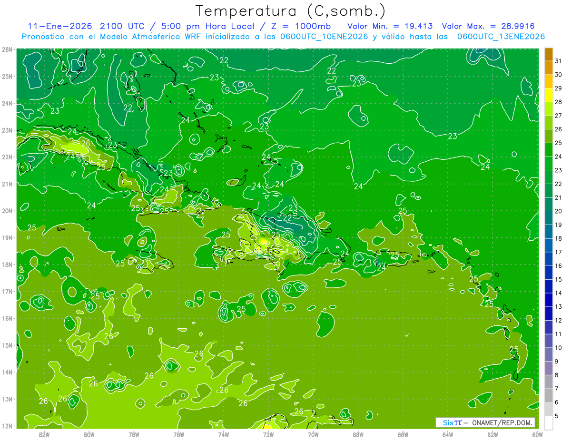The height and width of the screenshot is (441, 571).
Task: Click the '76W' longitude axis label
Action: [x=179, y=434]
